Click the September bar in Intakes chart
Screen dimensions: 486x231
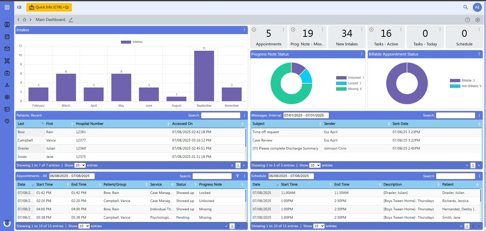(x=204, y=76)
